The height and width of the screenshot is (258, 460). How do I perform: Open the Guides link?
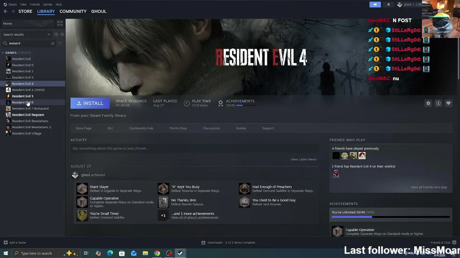coord(241,128)
